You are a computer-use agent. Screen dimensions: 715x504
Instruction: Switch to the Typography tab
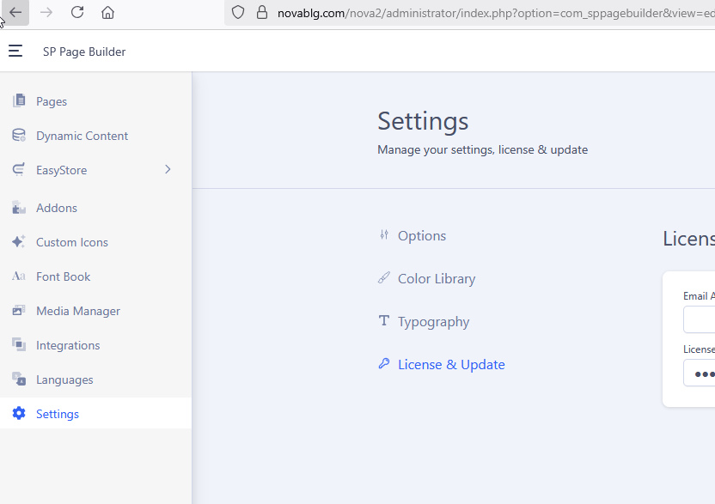coord(433,322)
